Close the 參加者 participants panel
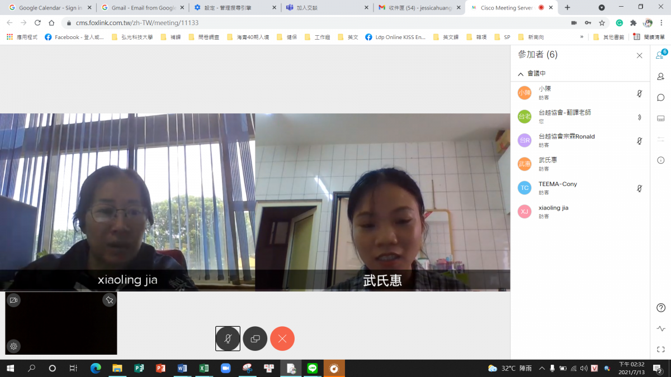 (x=639, y=55)
